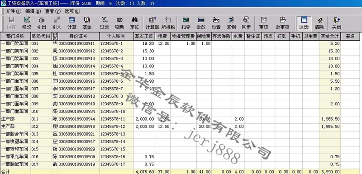The height and width of the screenshot is (174, 362).
Task: Click the 刷新 (refresh) camera icon
Action: 119,24
